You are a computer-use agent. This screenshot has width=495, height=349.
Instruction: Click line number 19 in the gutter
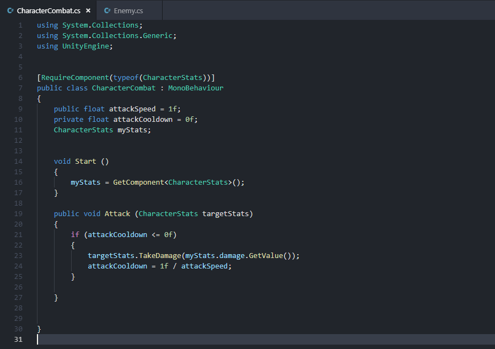(18, 214)
